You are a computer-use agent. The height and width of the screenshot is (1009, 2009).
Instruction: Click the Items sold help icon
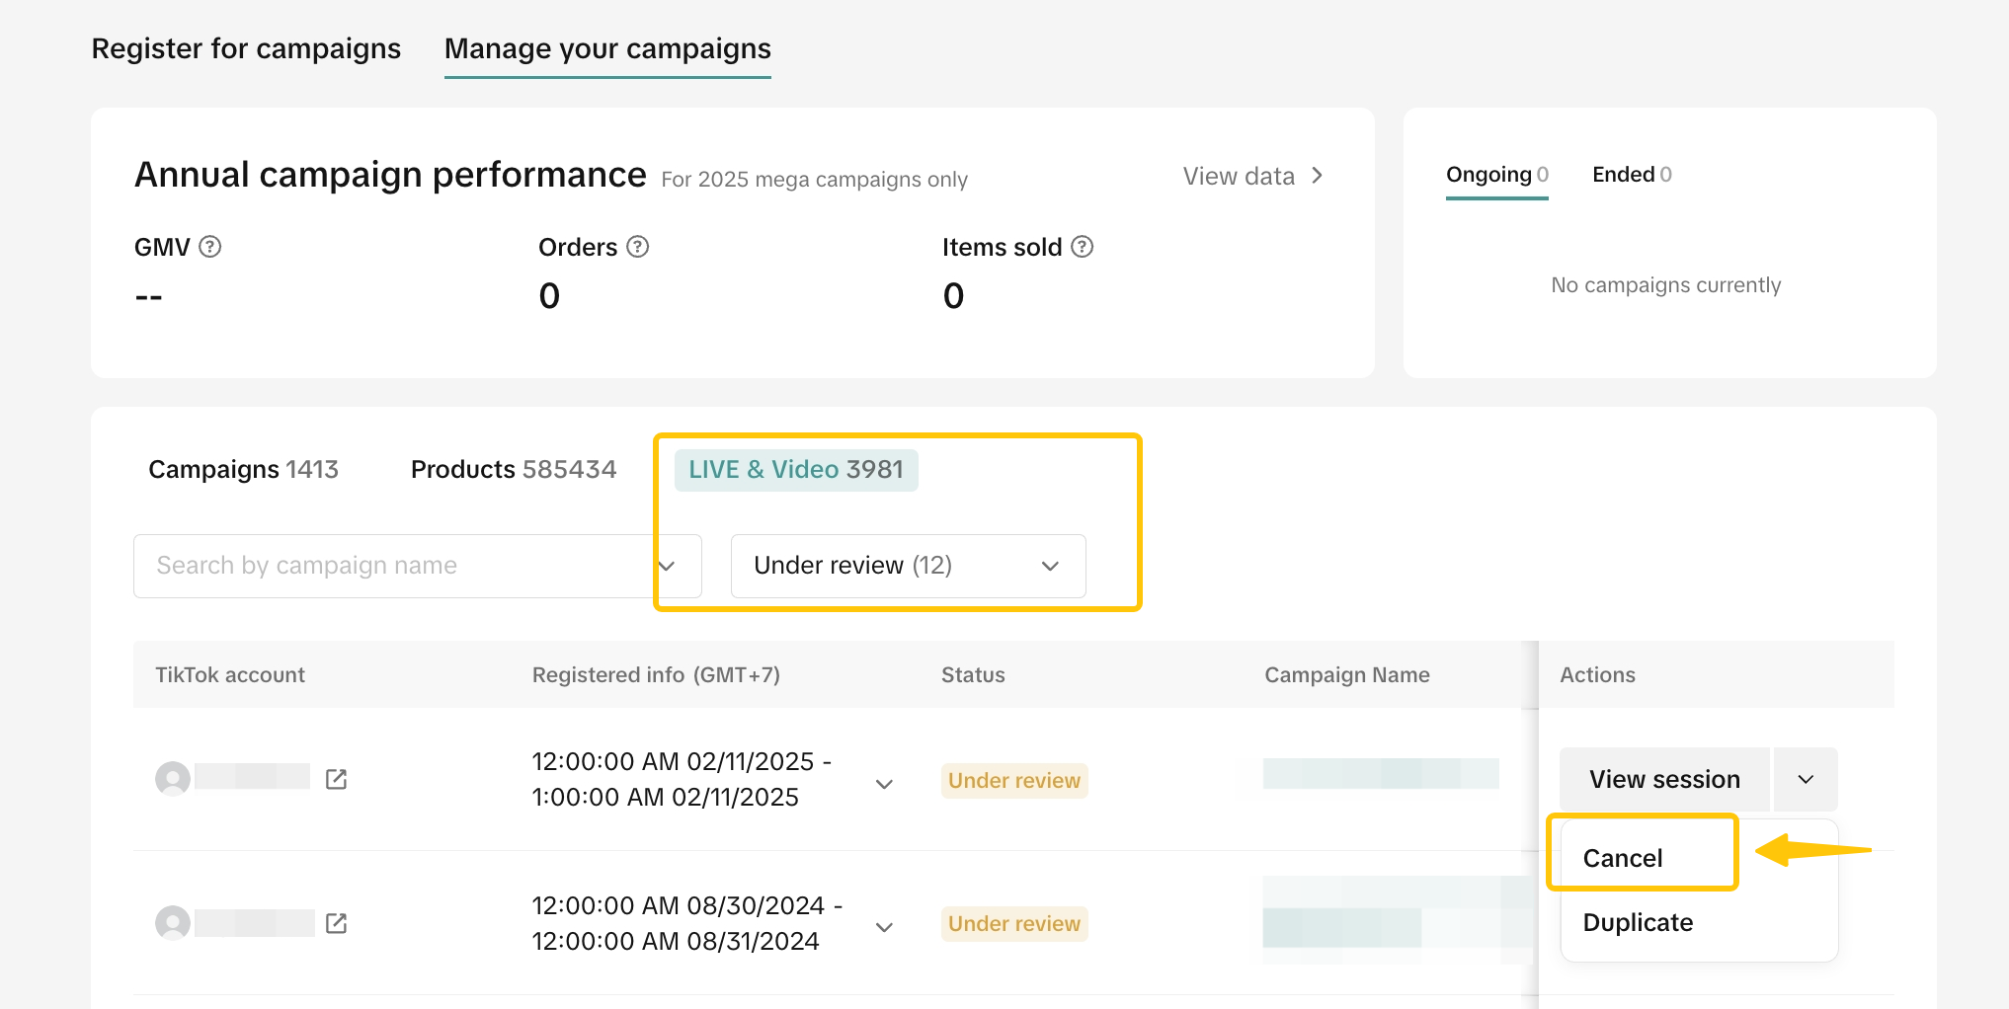[x=1083, y=247]
